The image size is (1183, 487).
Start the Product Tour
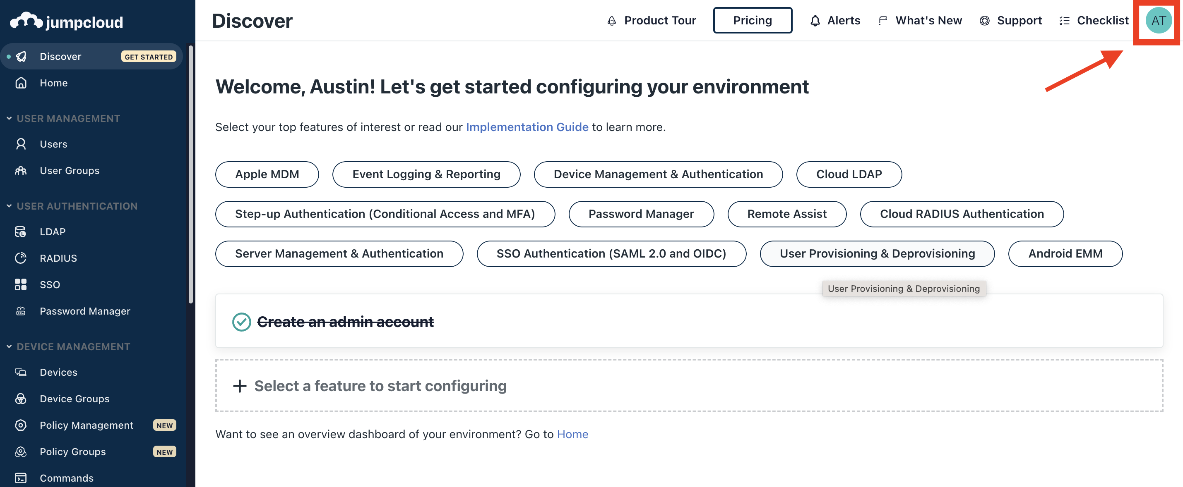(x=651, y=21)
